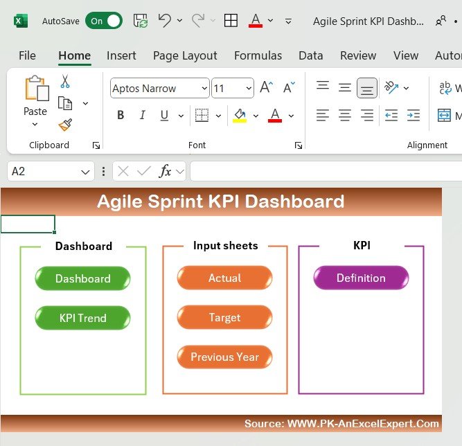This screenshot has height=446, width=462.
Task: Click the font color A in quick access toolbar
Action: 256,21
